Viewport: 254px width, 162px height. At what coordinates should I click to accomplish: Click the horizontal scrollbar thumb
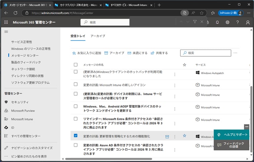click(109, 159)
